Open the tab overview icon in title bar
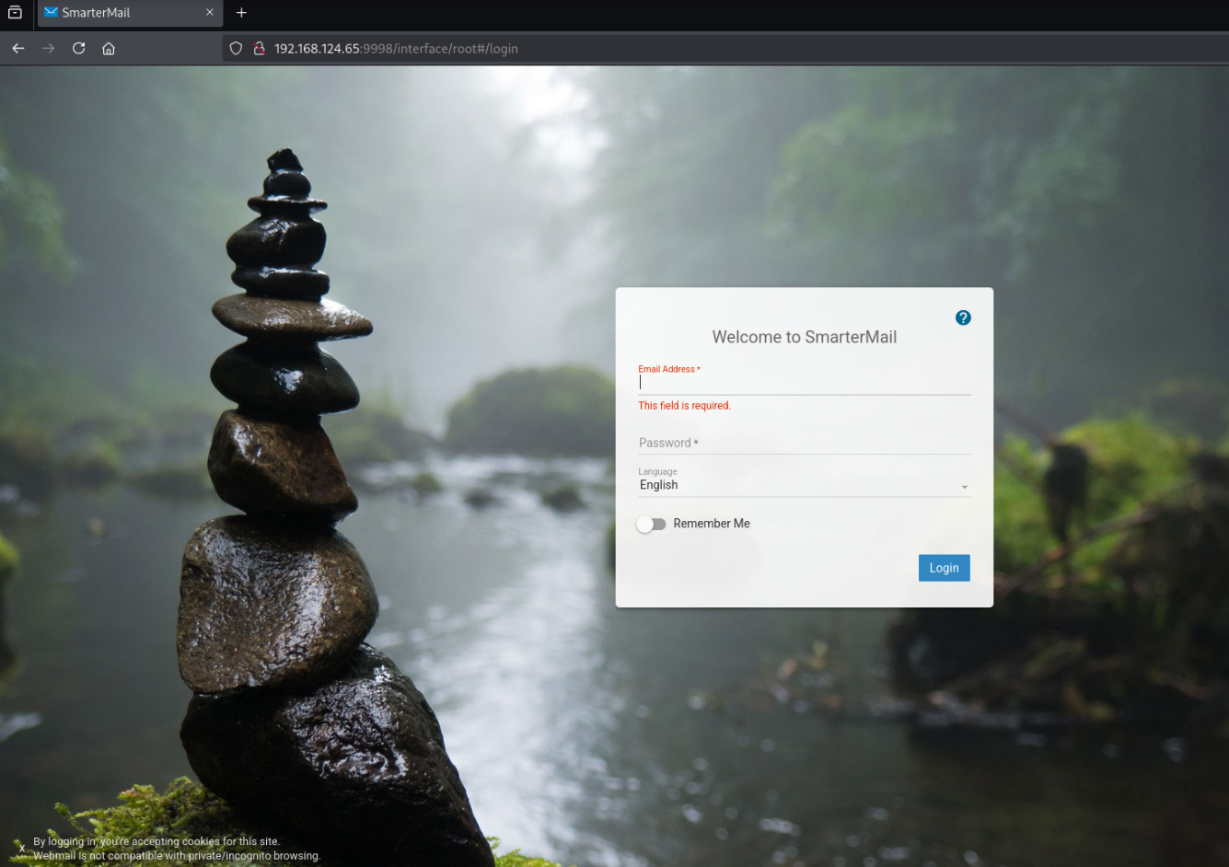Image resolution: width=1229 pixels, height=867 pixels. tap(15, 13)
